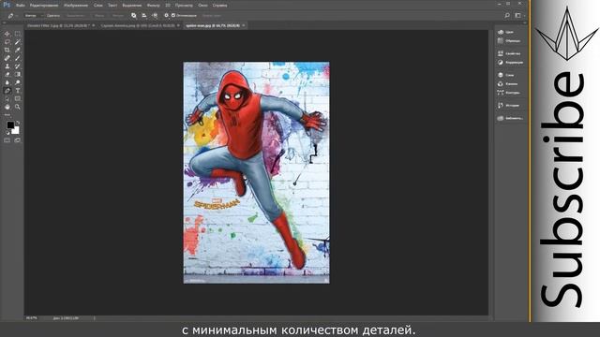600x337 pixels.
Task: Open the Образцы panel
Action: point(509,40)
